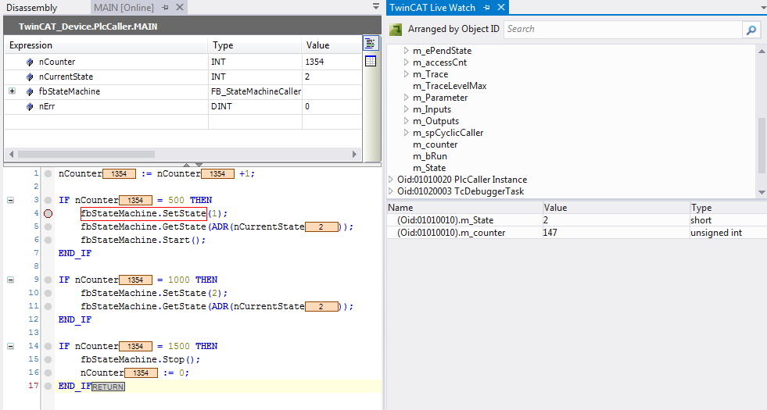
Task: Select the (Oid:01010010).m_State watch row
Action: click(x=577, y=220)
